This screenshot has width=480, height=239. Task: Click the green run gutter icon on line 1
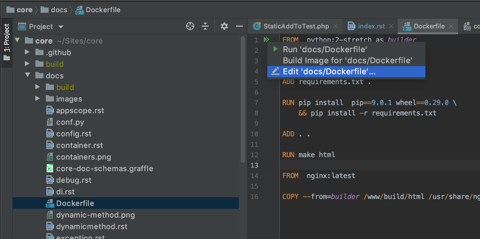coord(266,39)
